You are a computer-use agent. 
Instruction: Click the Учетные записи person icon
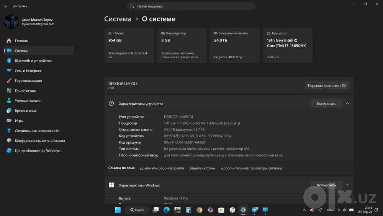(x=9, y=101)
